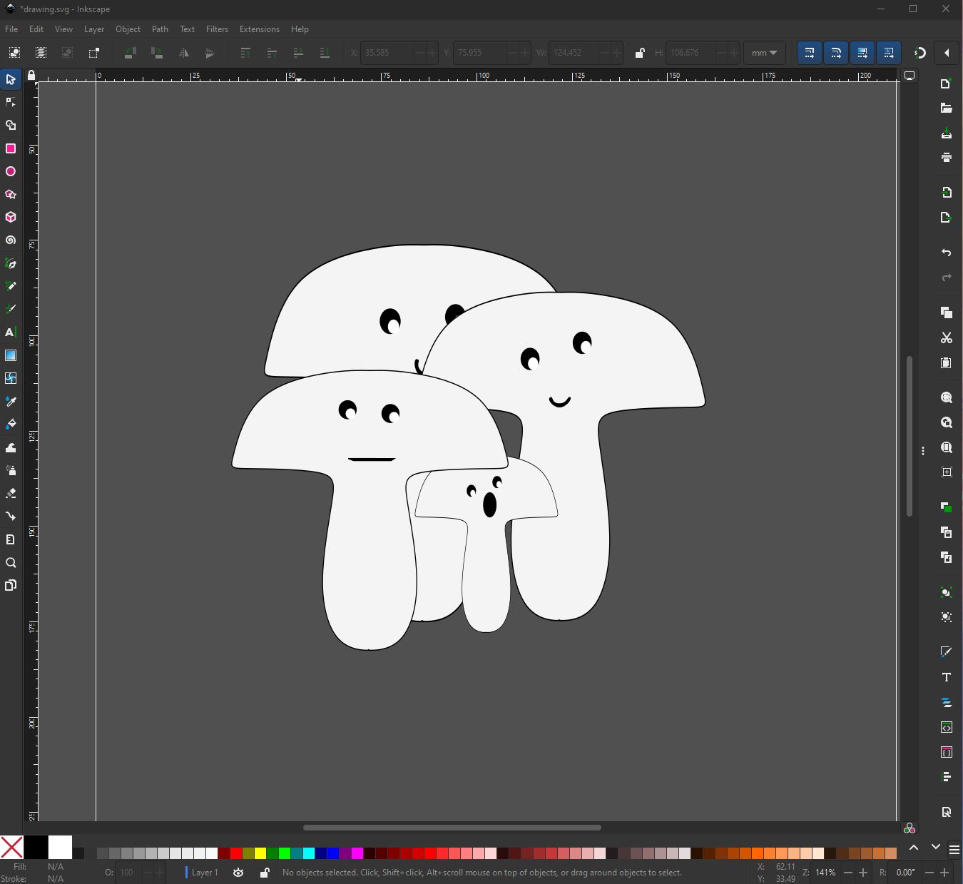Select the Node editing tool
The height and width of the screenshot is (884, 963).
(11, 102)
